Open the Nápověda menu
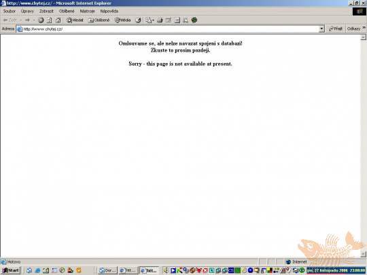Viewport: 367px width, 275px height. click(109, 12)
